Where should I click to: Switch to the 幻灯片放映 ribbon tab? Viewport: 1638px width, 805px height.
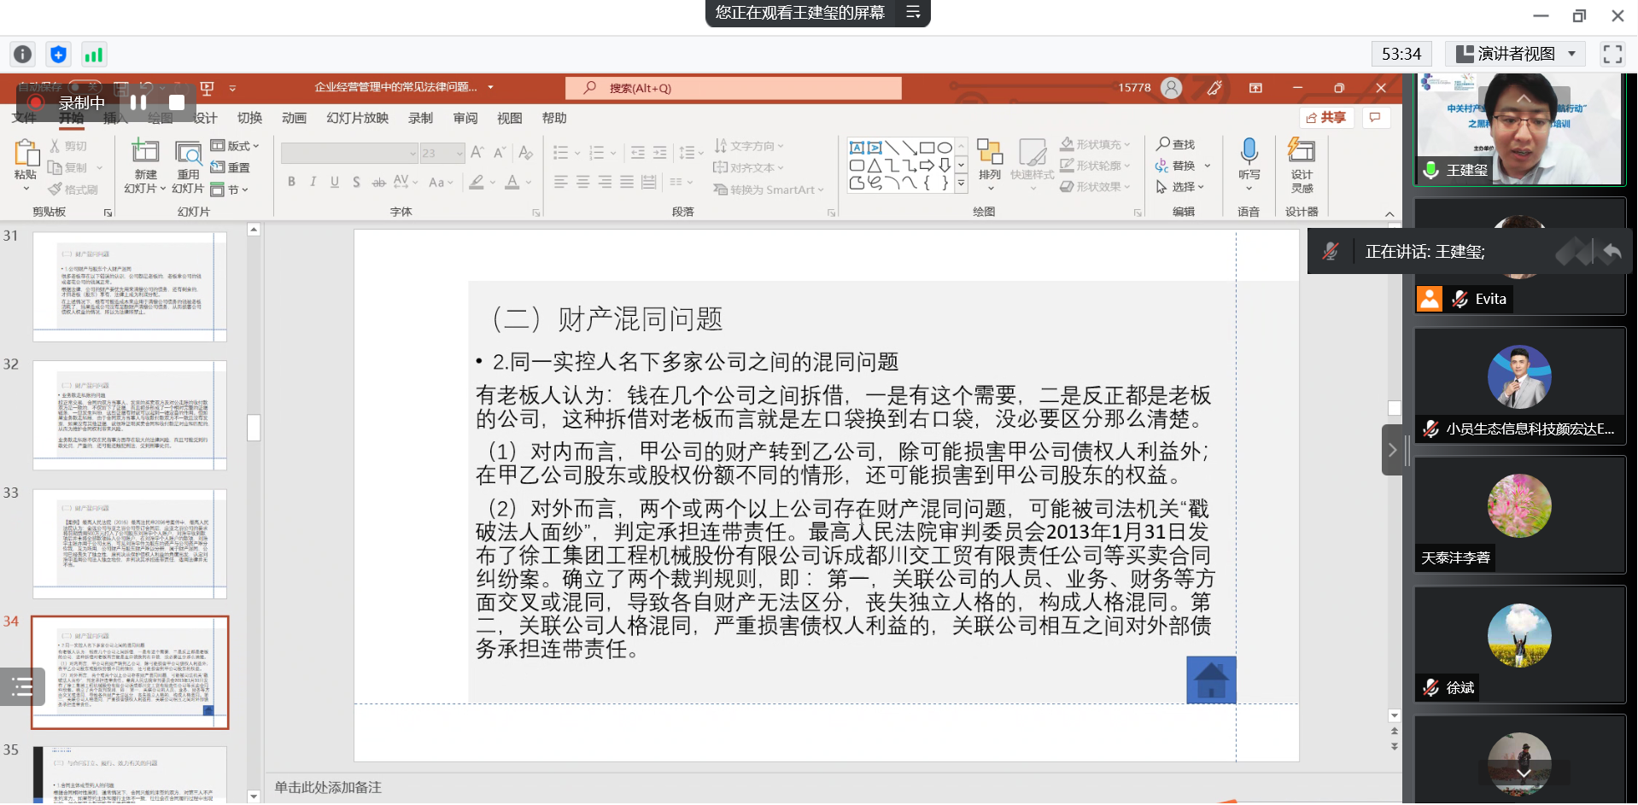[357, 118]
